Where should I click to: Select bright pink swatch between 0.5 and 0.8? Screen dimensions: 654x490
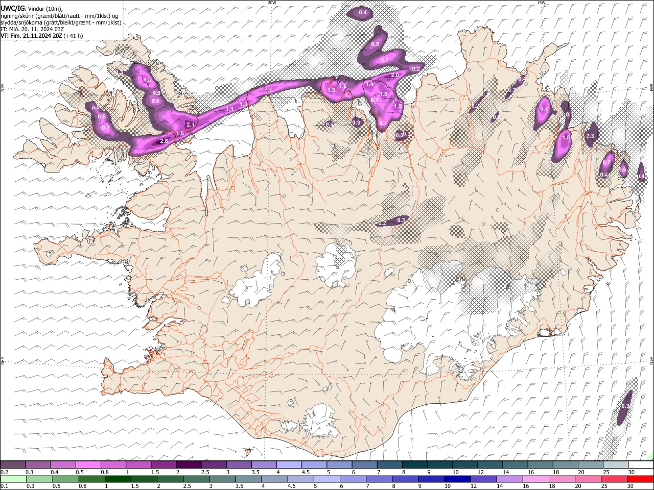tap(88, 464)
